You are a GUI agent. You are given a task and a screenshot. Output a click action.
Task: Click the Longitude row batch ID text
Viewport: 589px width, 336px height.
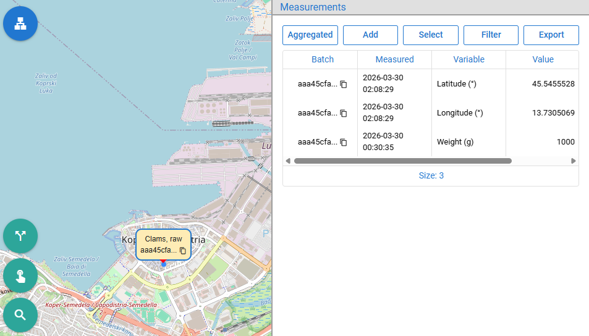(318, 112)
